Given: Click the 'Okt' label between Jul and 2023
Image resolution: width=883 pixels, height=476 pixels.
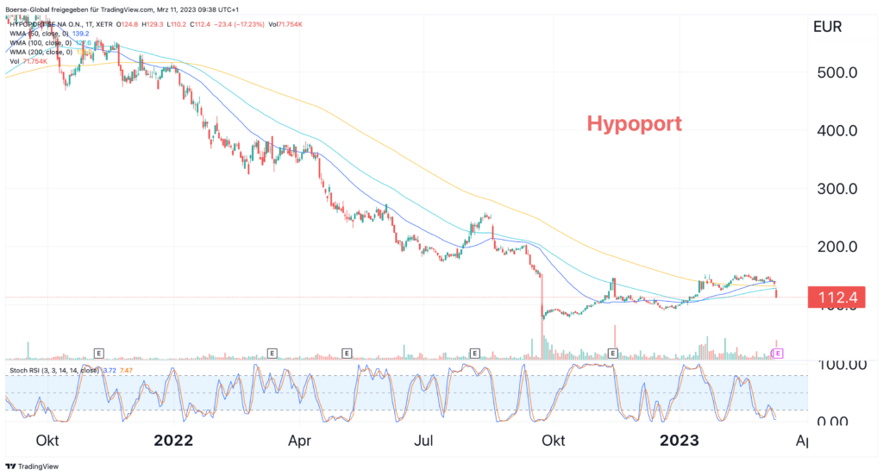Looking at the screenshot, I should point(553,441).
